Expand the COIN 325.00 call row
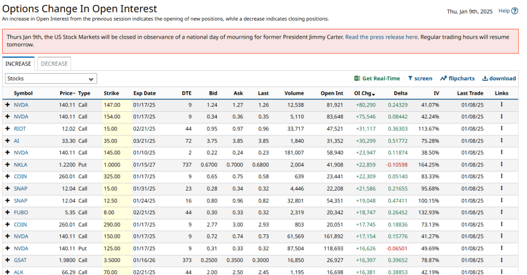The height and width of the screenshot is (275, 527). (x=7, y=177)
